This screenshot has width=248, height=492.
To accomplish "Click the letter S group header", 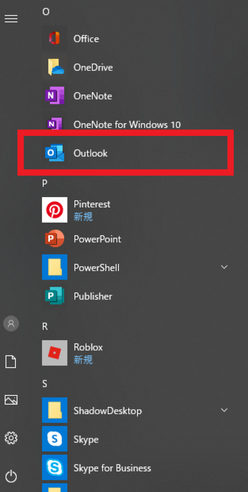I will 45,383.
